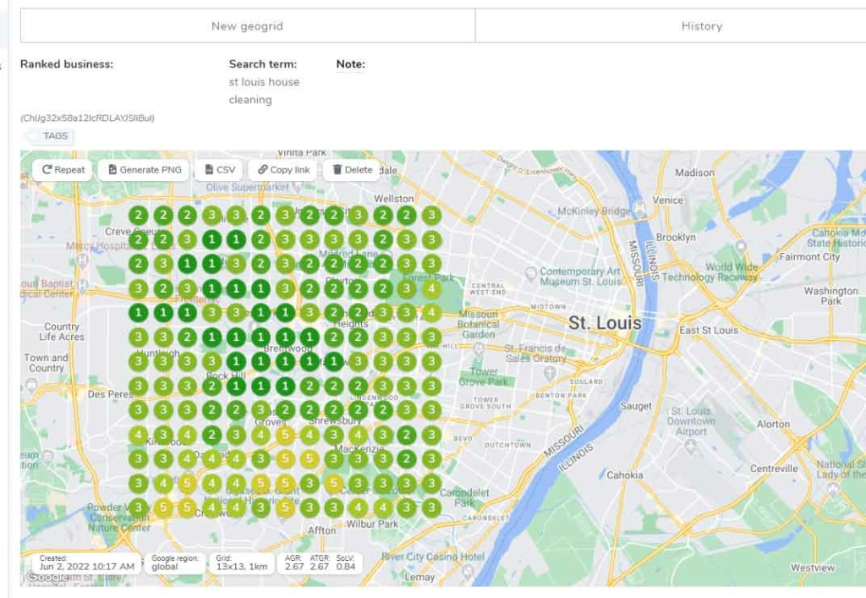
Task: Click the St. Louis city label
Action: pyautogui.click(x=606, y=323)
